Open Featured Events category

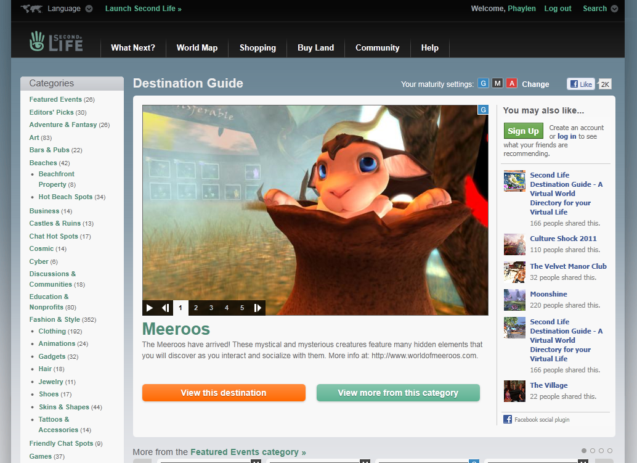pos(55,99)
